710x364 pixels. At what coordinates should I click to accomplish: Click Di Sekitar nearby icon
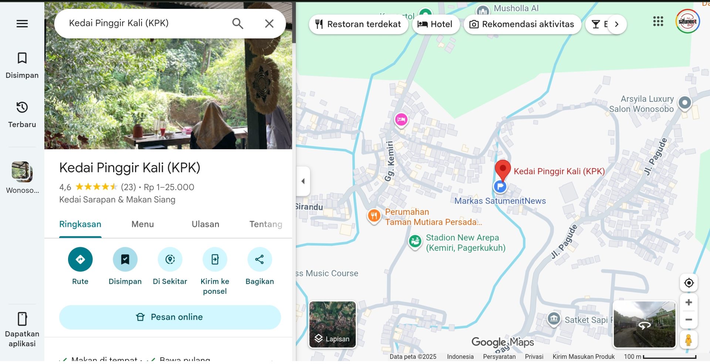click(170, 259)
